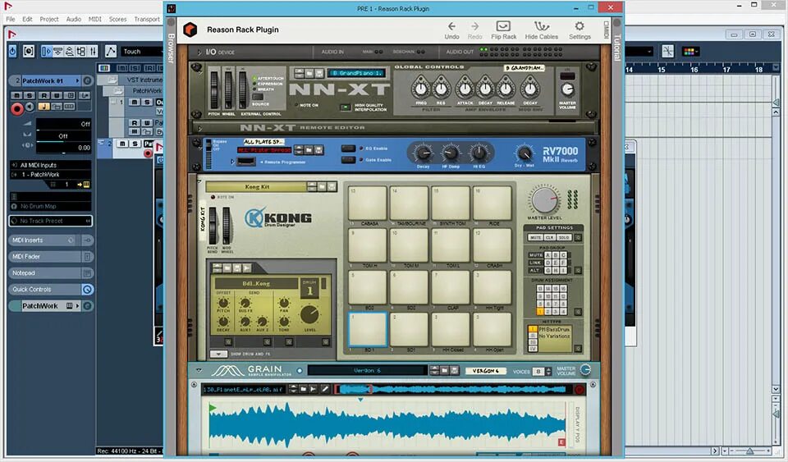Toggle Monitor speaker button in Cubase inspector

pyautogui.click(x=30, y=107)
